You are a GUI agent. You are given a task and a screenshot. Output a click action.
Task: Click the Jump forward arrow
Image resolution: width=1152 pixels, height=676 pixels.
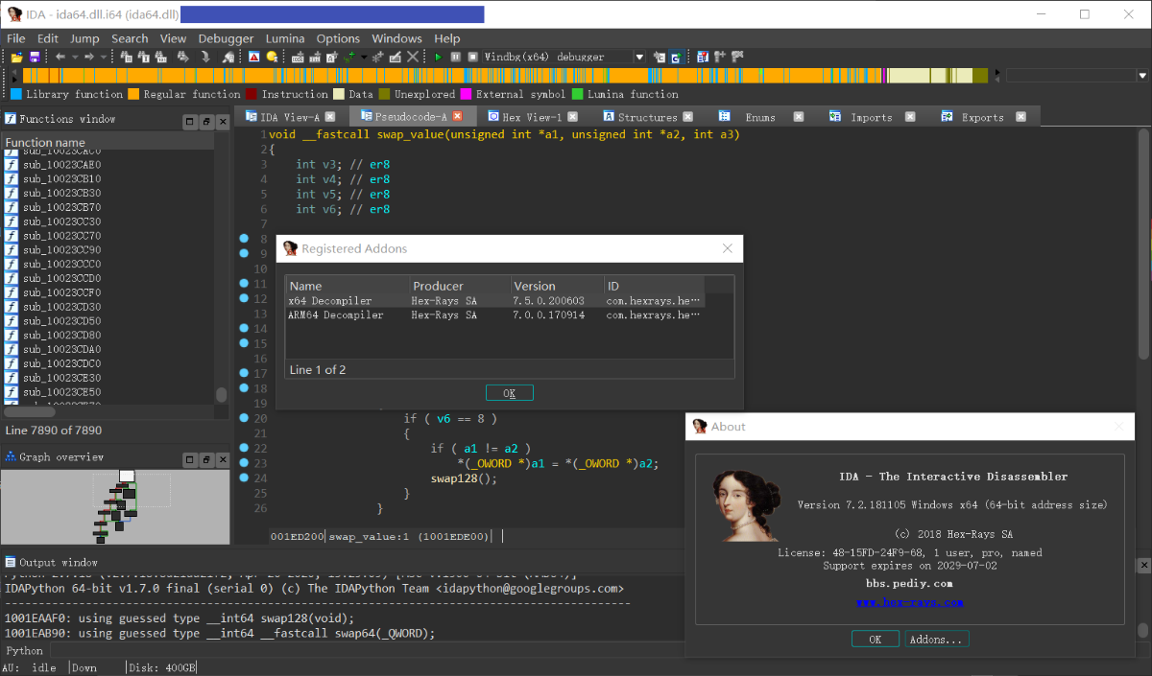pyautogui.click(x=88, y=57)
